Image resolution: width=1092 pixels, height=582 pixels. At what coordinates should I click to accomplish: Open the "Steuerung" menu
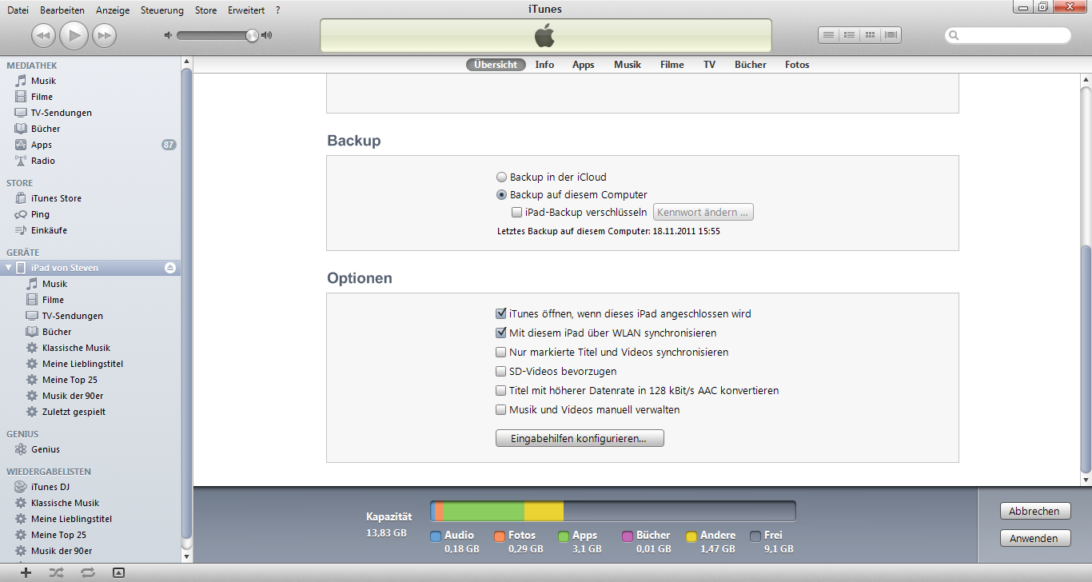click(161, 10)
